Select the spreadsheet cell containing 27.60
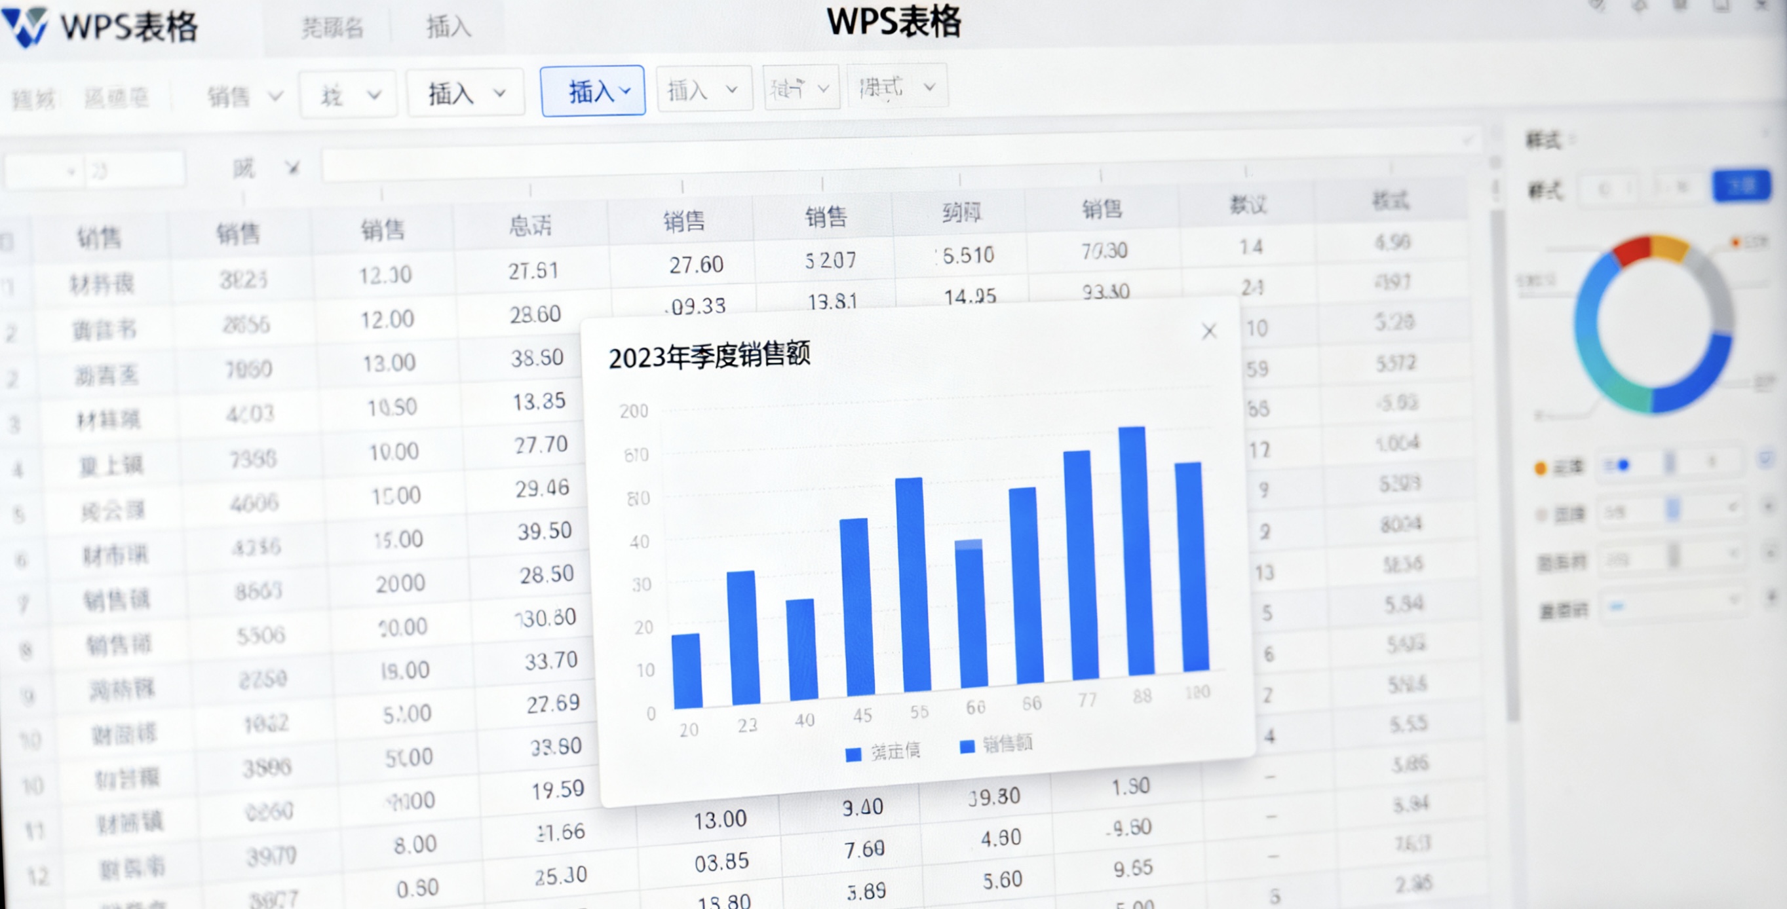 pyautogui.click(x=697, y=264)
